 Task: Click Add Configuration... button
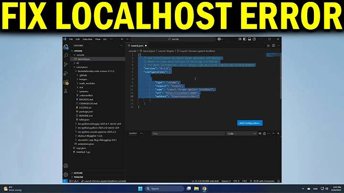click(x=250, y=123)
